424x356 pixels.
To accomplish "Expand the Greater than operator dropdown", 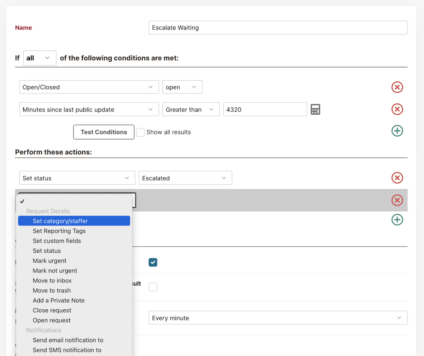I will click(x=190, y=110).
